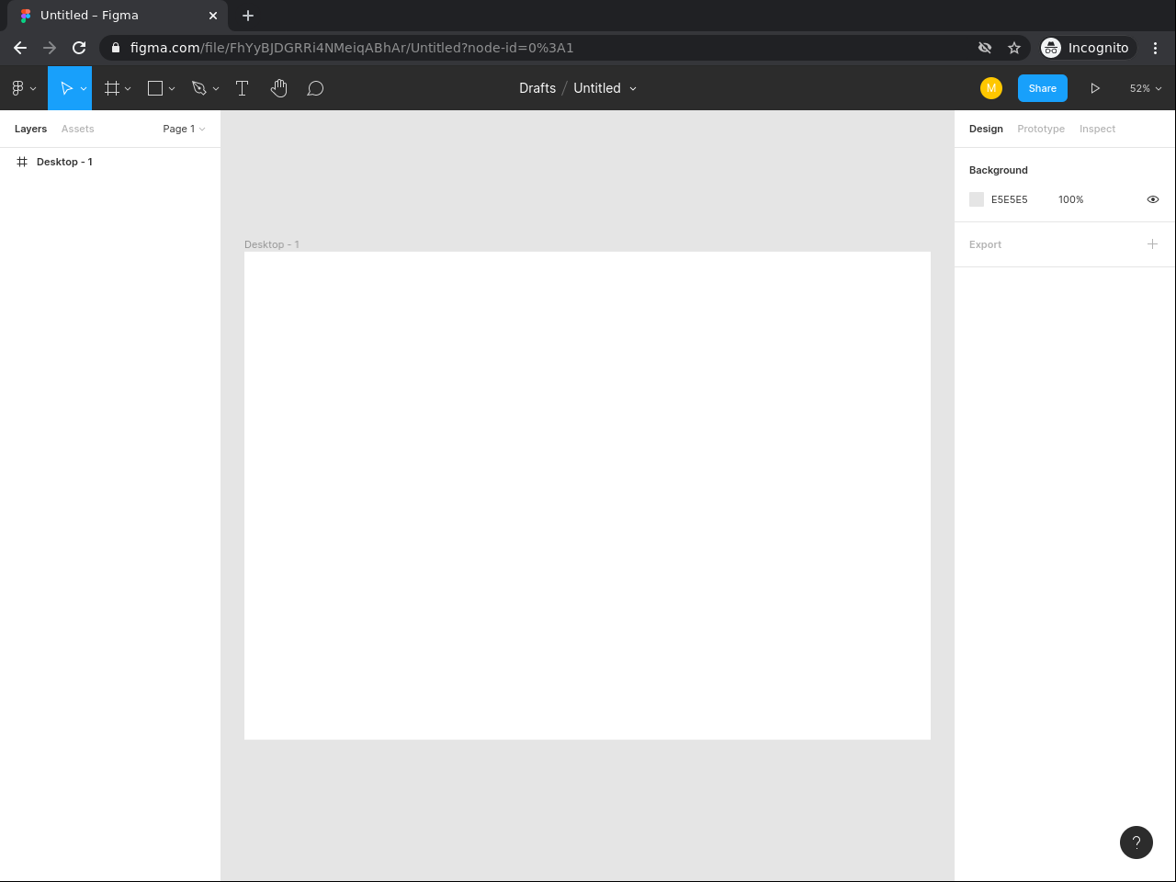
Task: Expand the main menu chevron
Action: tap(33, 89)
